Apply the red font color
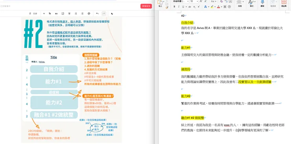The height and width of the screenshot is (144, 291). click(218, 7)
